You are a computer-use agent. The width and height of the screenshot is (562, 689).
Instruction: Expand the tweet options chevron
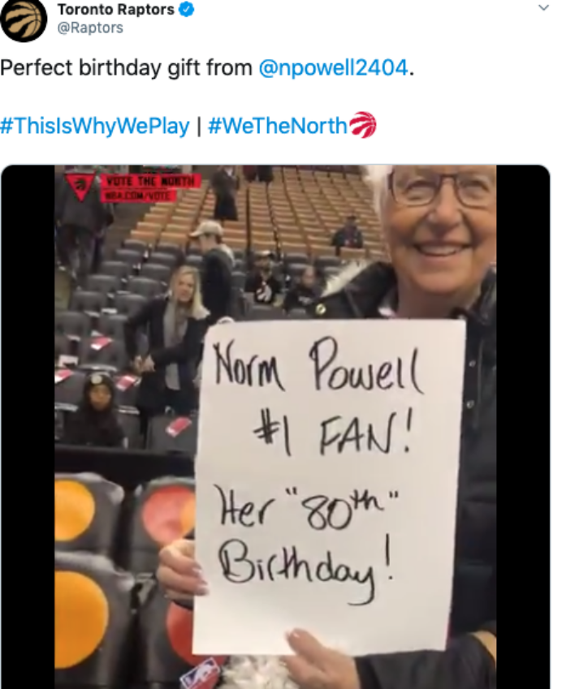[543, 7]
